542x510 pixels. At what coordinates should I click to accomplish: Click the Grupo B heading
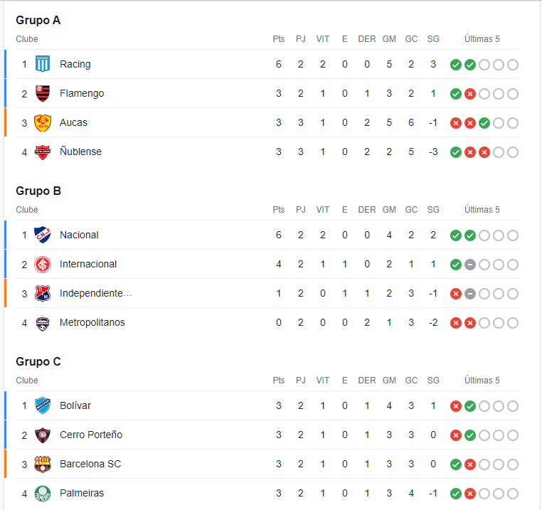pos(38,191)
